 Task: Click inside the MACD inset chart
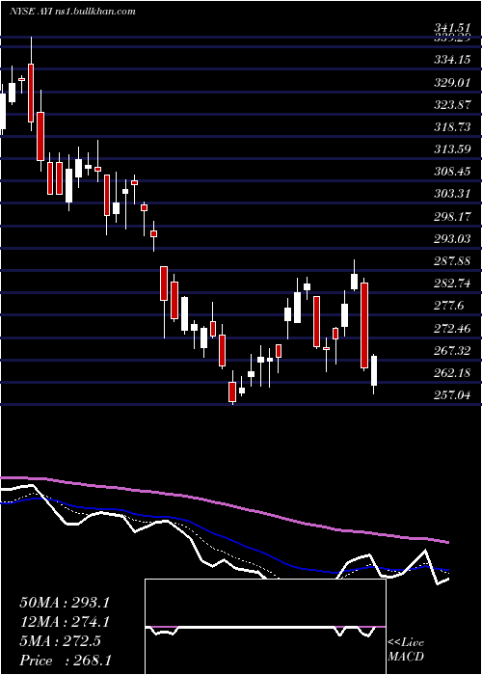coord(265,627)
